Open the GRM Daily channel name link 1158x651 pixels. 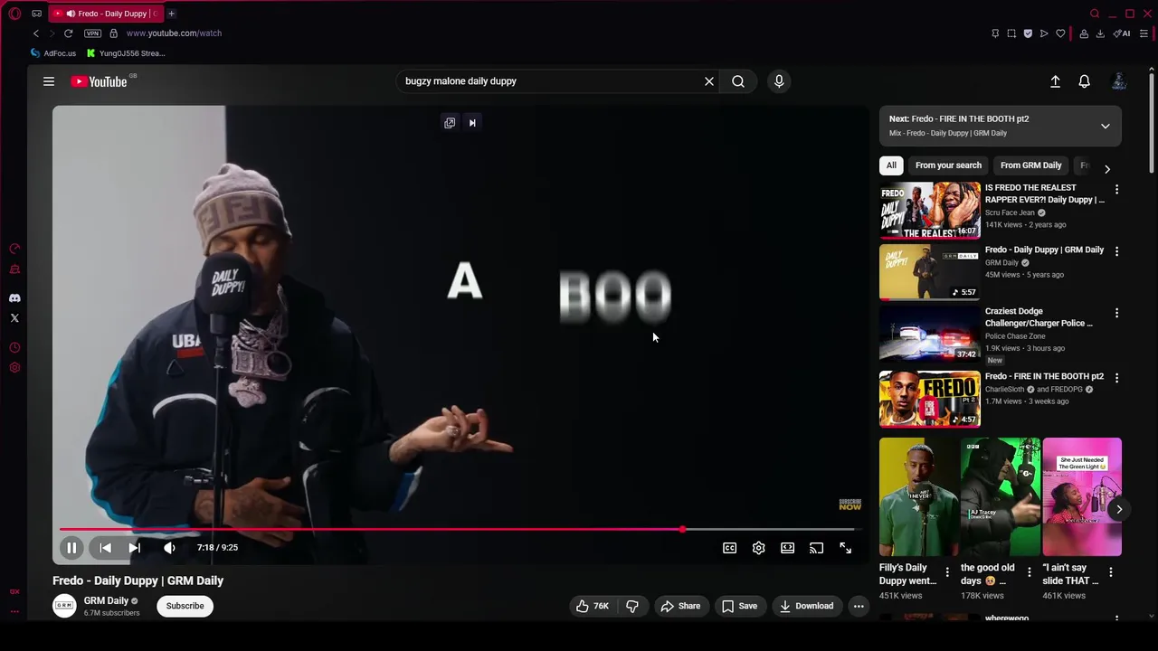107,600
